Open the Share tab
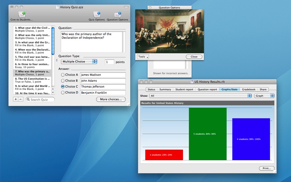The image size is (291, 182). 263,89
